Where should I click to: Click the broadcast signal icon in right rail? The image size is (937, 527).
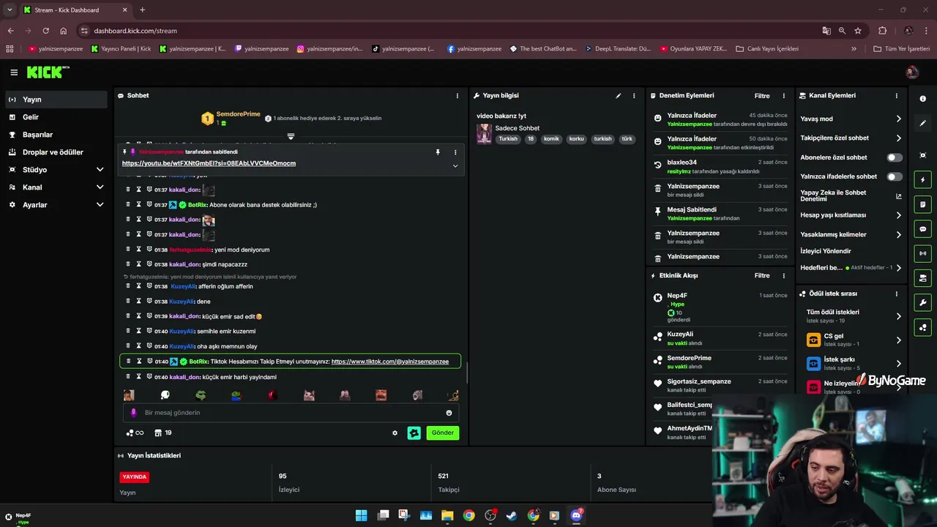922,253
